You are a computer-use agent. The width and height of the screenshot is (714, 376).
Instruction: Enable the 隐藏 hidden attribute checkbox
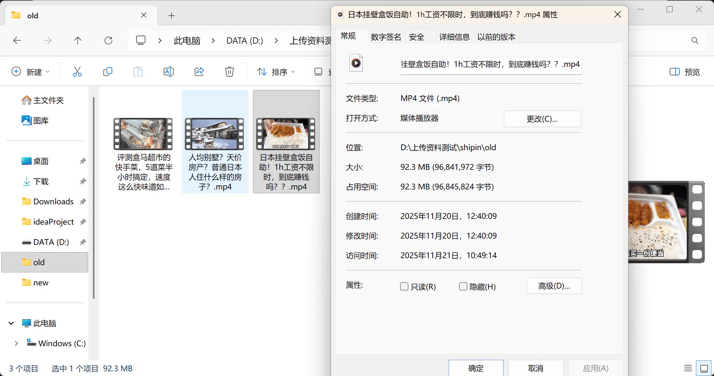click(463, 286)
